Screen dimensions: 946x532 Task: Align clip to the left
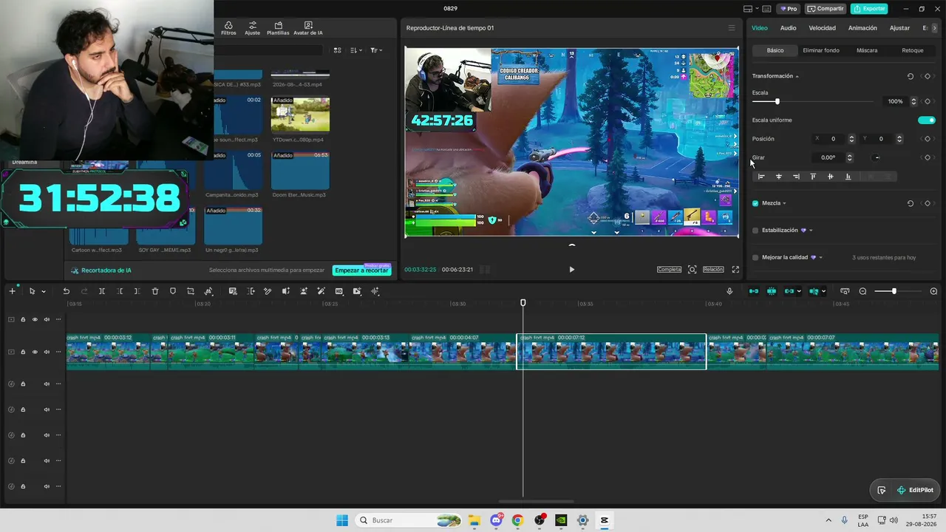(761, 177)
